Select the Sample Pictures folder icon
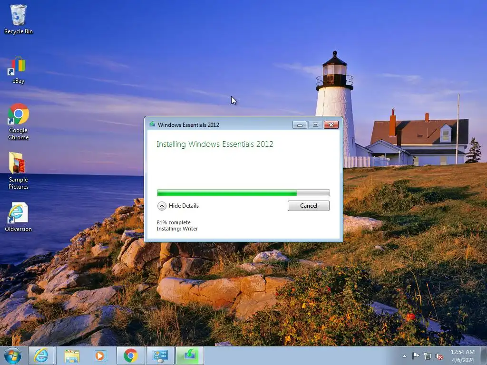The width and height of the screenshot is (487, 365). click(19, 171)
